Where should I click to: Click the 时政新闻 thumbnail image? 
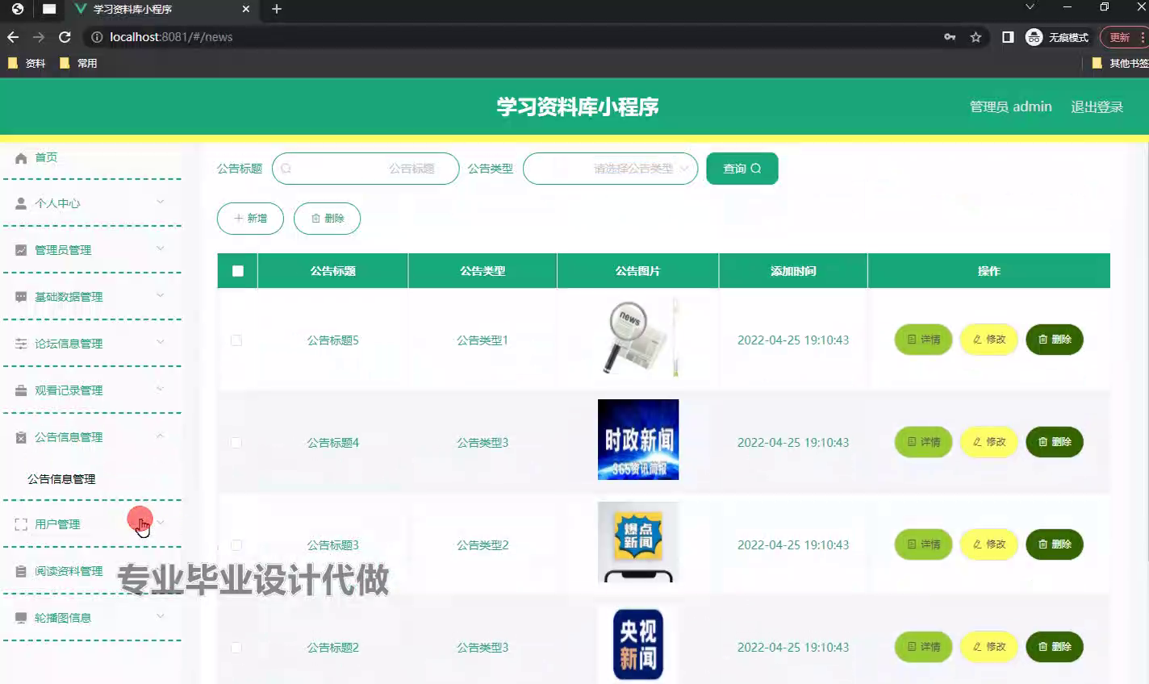tap(638, 440)
